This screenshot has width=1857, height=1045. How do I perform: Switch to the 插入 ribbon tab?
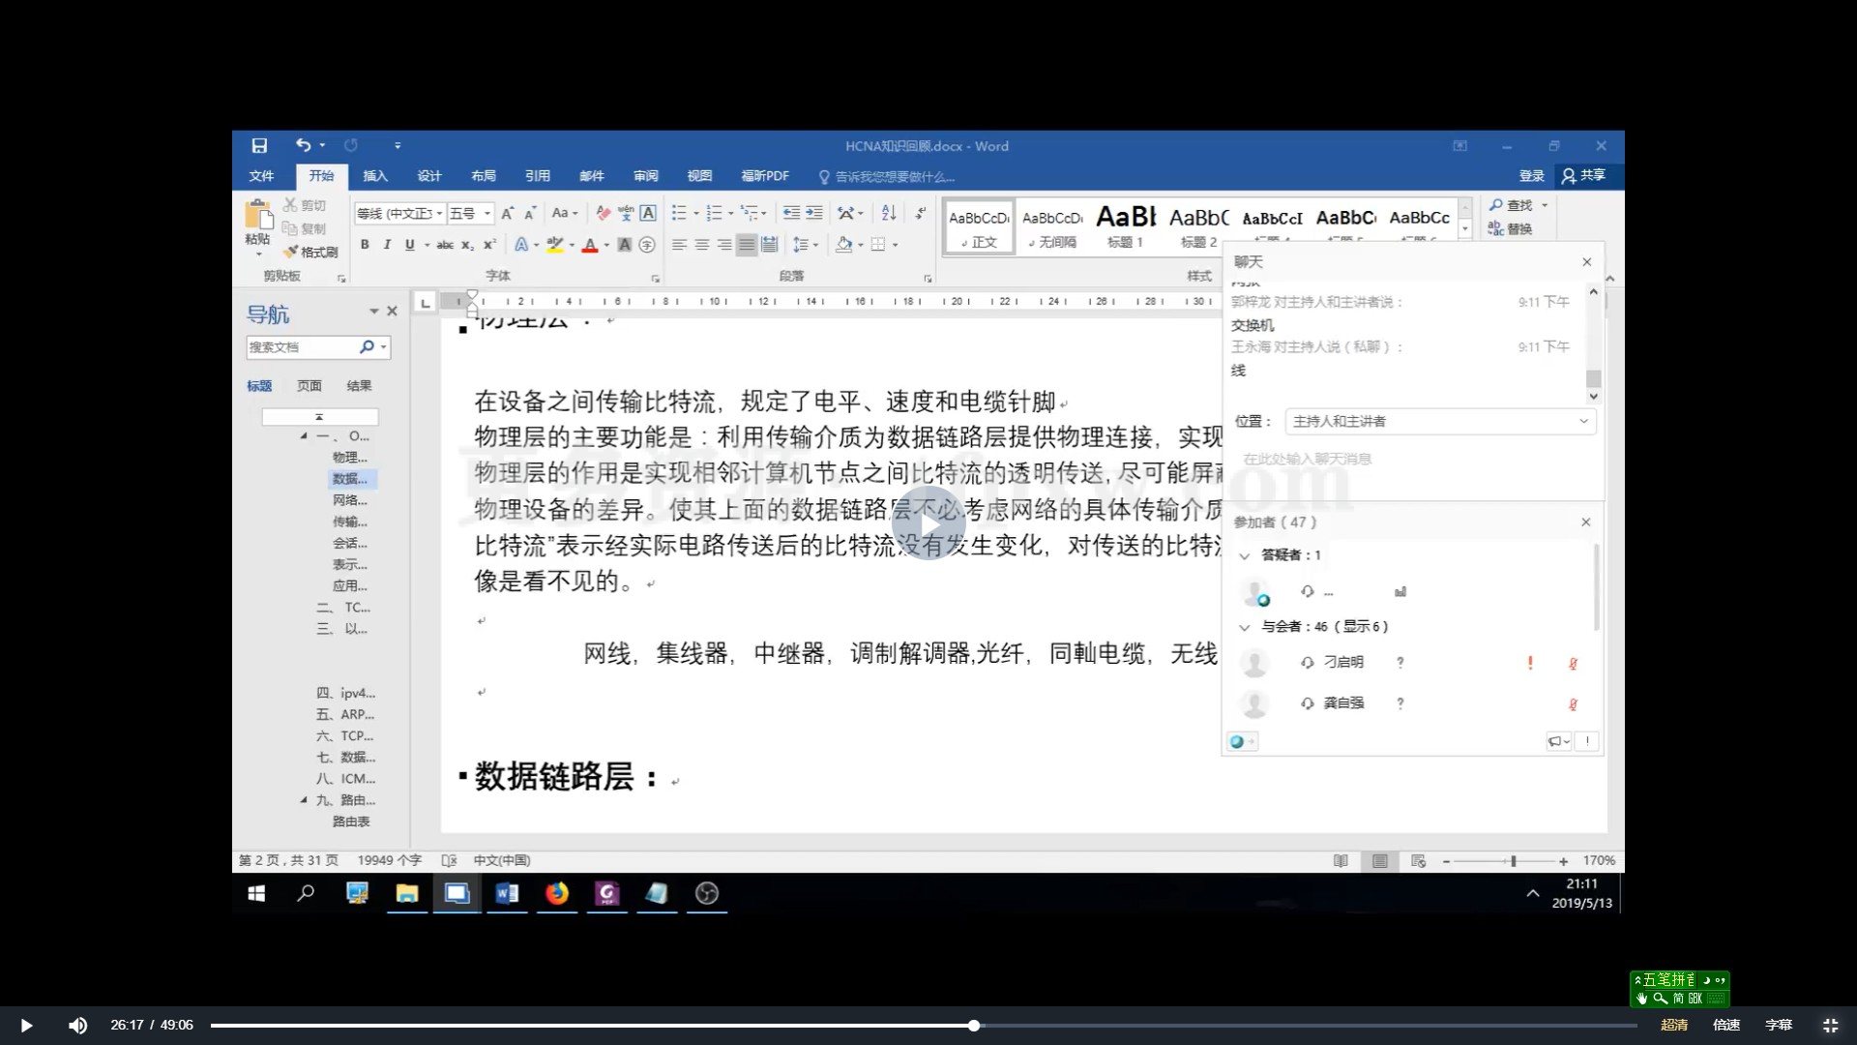375,175
